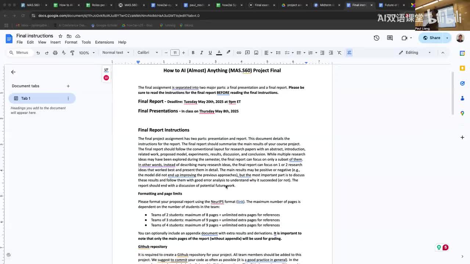Viewport: 470px width, 264px height.
Task: Open the Extensions menu
Action: click(x=104, y=42)
